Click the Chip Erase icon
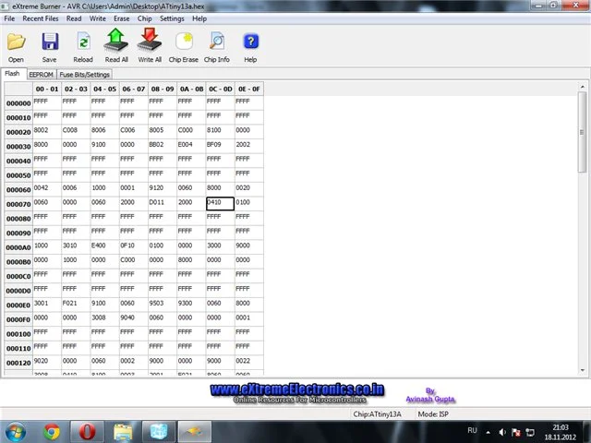The height and width of the screenshot is (443, 591). click(184, 42)
